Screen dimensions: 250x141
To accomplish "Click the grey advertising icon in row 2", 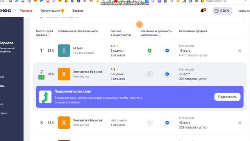I will point(149,74).
